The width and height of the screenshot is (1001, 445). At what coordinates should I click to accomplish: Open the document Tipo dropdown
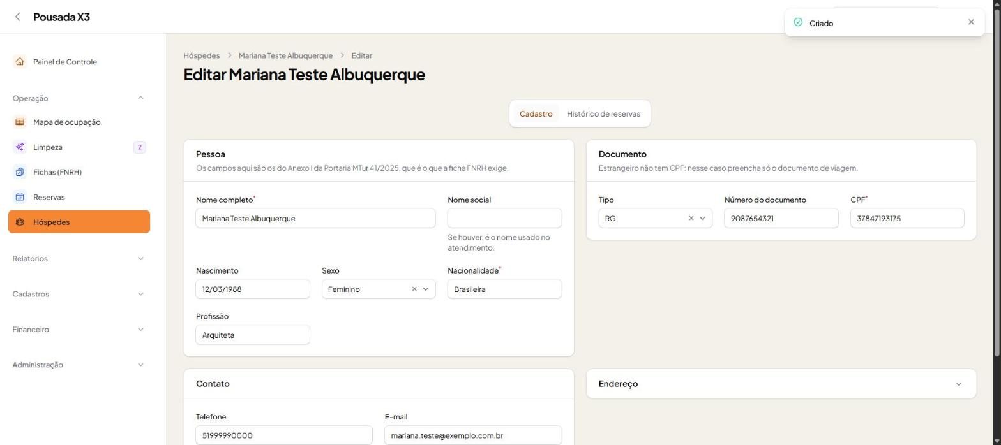click(x=702, y=219)
